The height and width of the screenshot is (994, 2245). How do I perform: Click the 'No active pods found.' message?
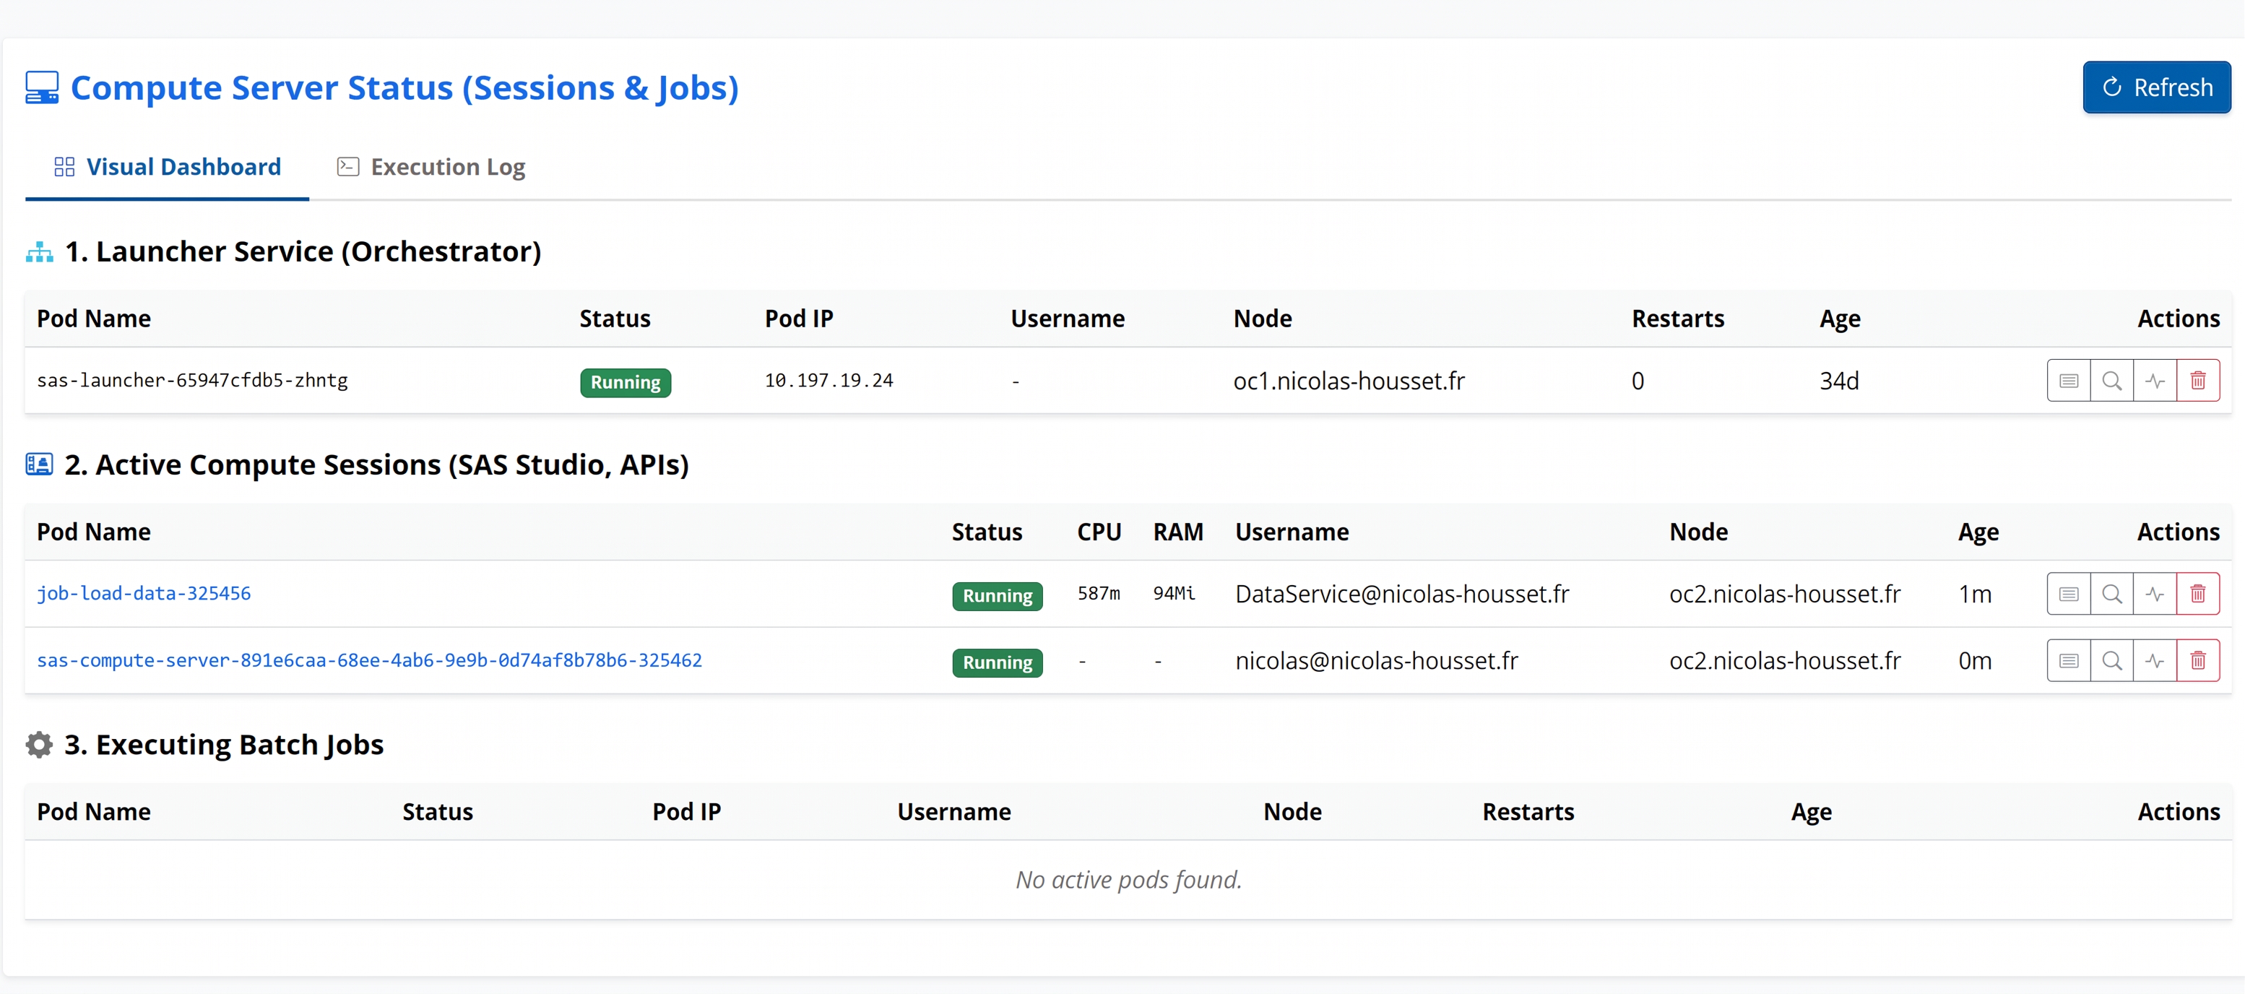[x=1128, y=880]
